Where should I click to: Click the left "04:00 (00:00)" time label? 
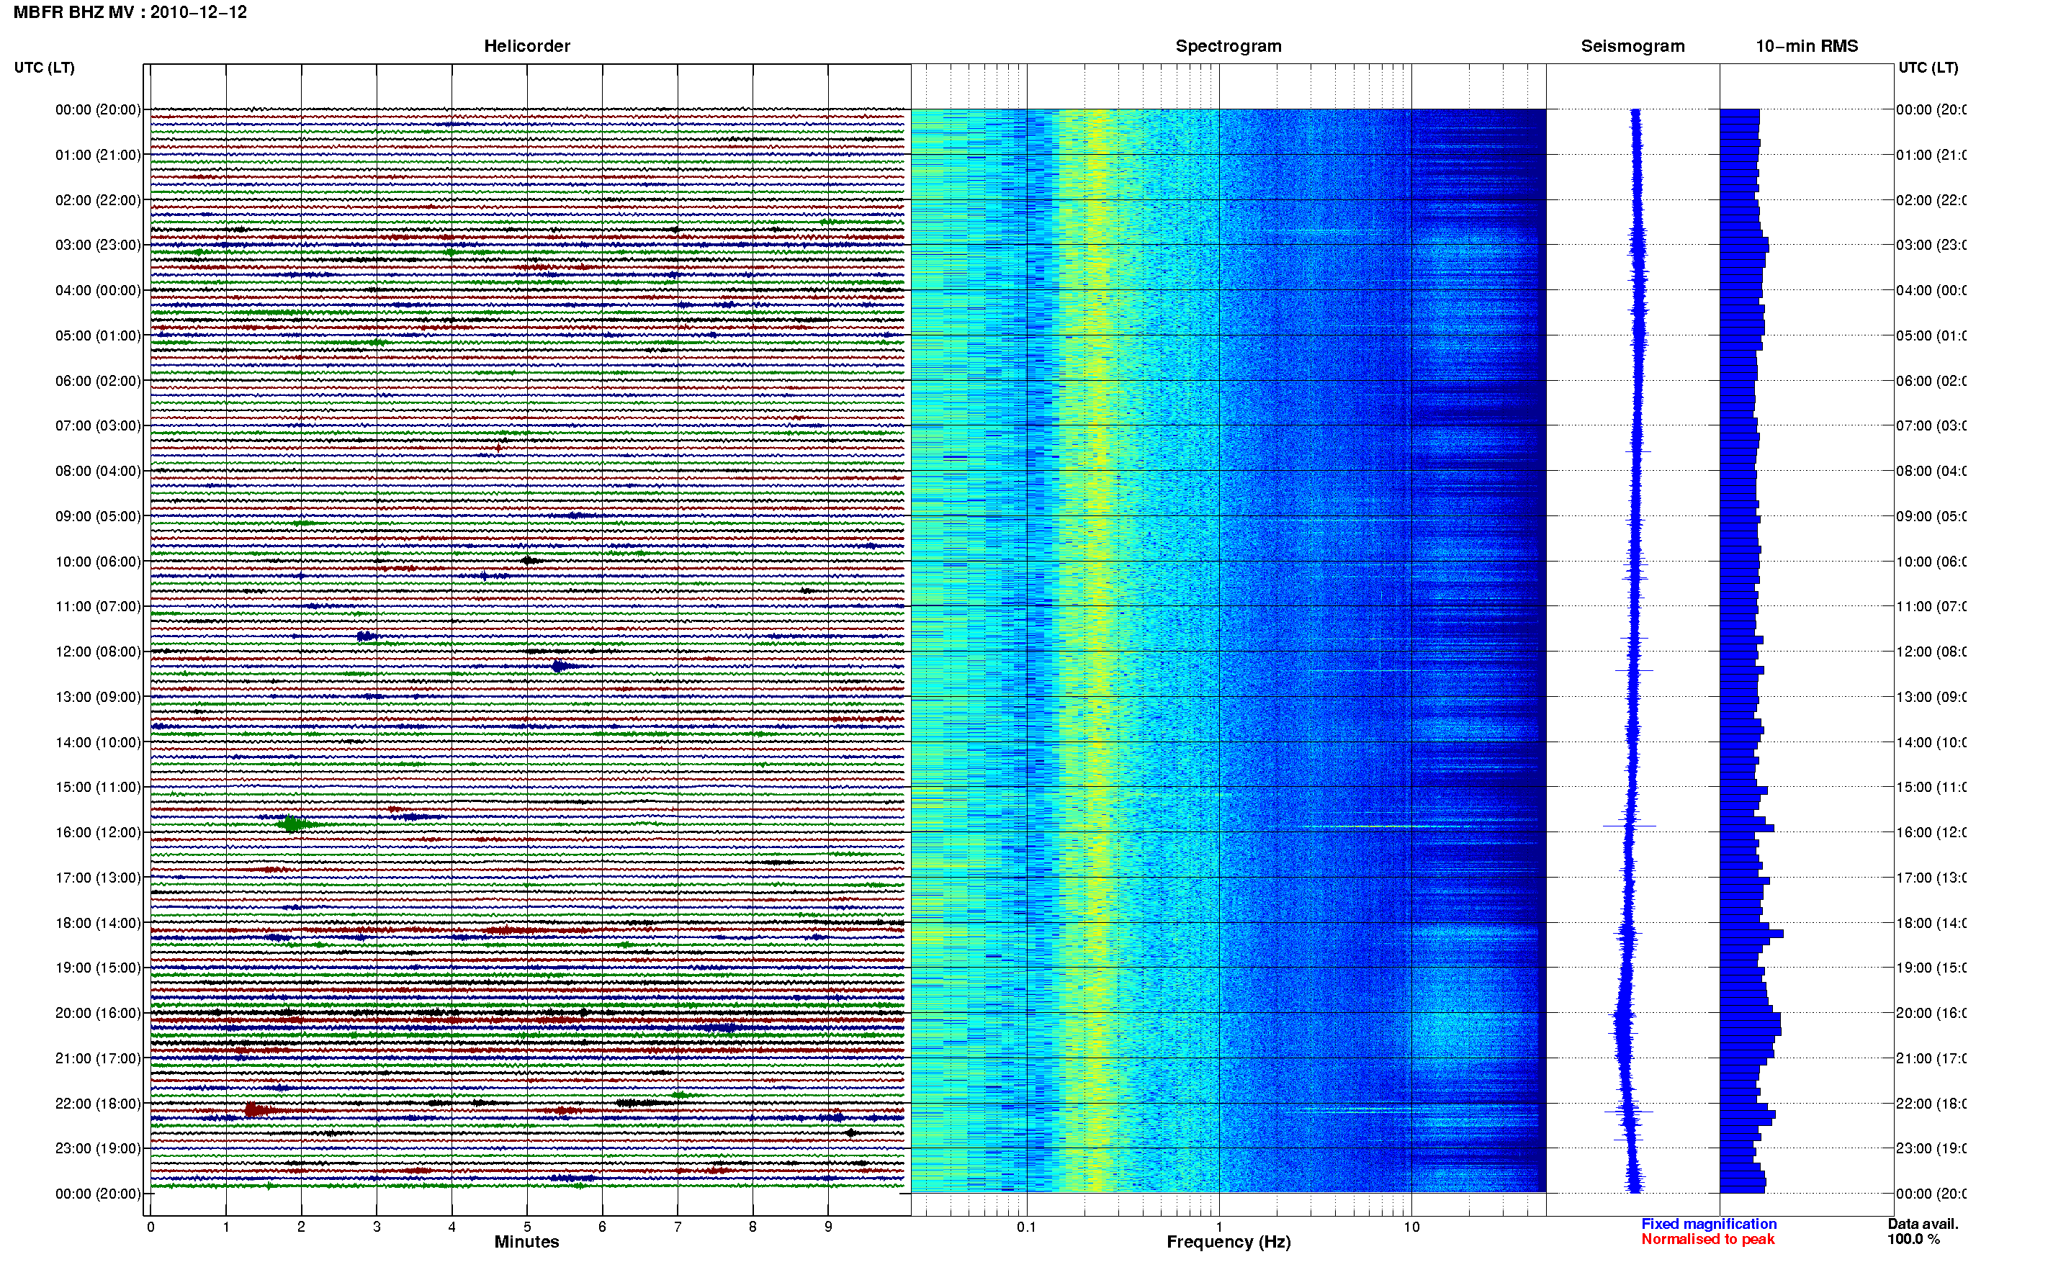click(98, 290)
